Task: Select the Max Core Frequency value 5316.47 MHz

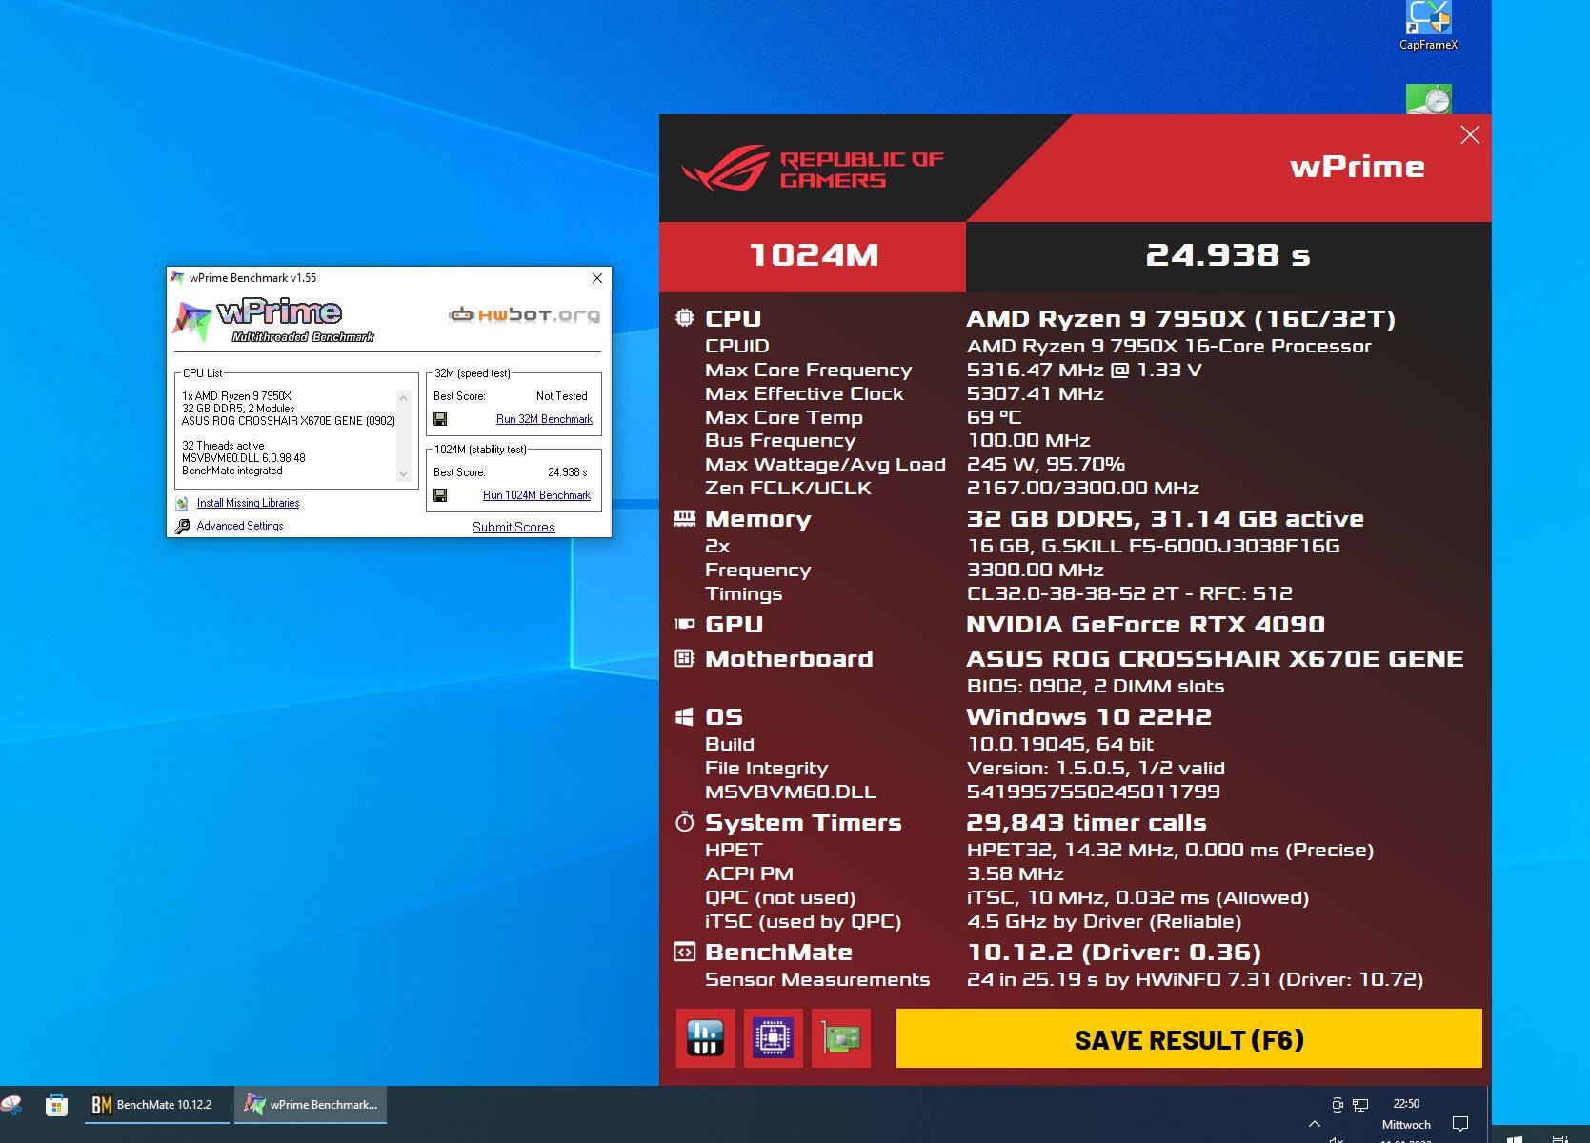Action: point(1036,371)
